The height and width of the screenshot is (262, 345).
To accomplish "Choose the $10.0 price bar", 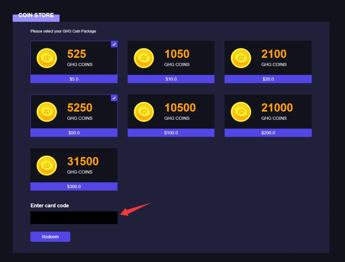I will tap(171, 79).
